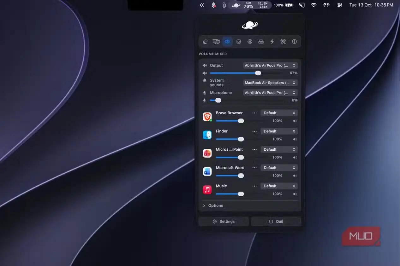Image resolution: width=400 pixels, height=266 pixels.
Task: Open the info circle tab icon
Action: pos(295,42)
